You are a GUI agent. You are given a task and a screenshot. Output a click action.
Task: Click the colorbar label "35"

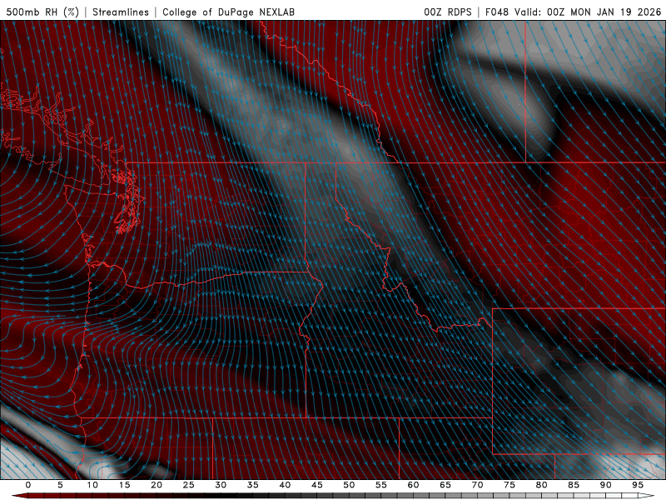253,485
